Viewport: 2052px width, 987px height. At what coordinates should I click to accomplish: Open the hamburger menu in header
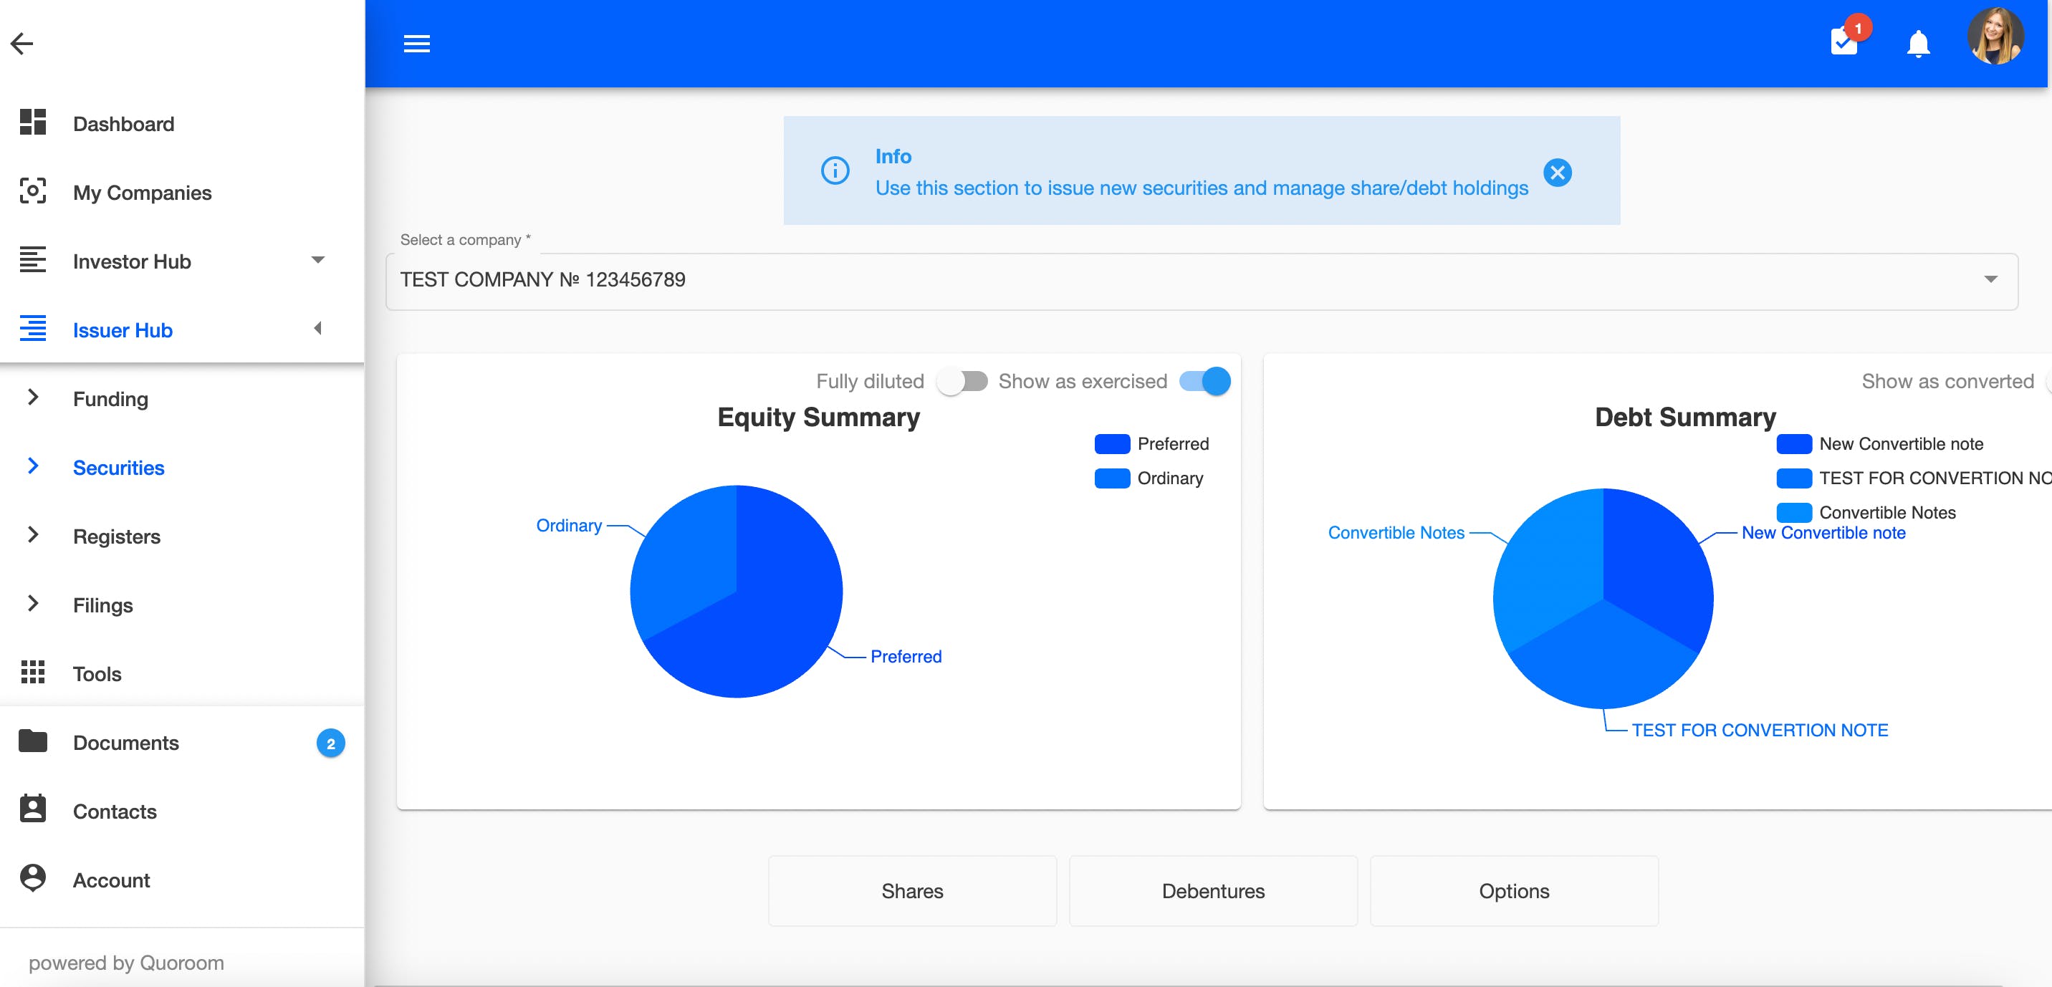pyautogui.click(x=416, y=44)
